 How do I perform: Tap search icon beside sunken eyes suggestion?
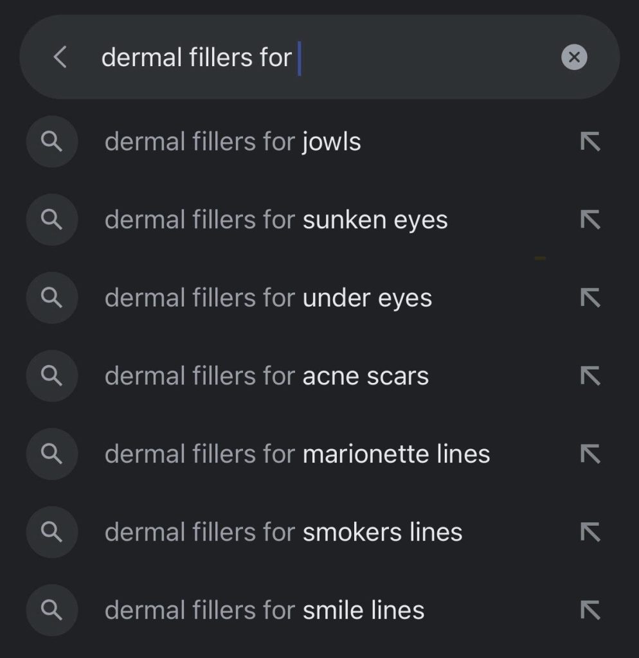point(52,220)
